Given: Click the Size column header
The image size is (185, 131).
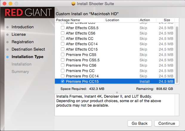Looking at the screenshot, I should point(165,20).
